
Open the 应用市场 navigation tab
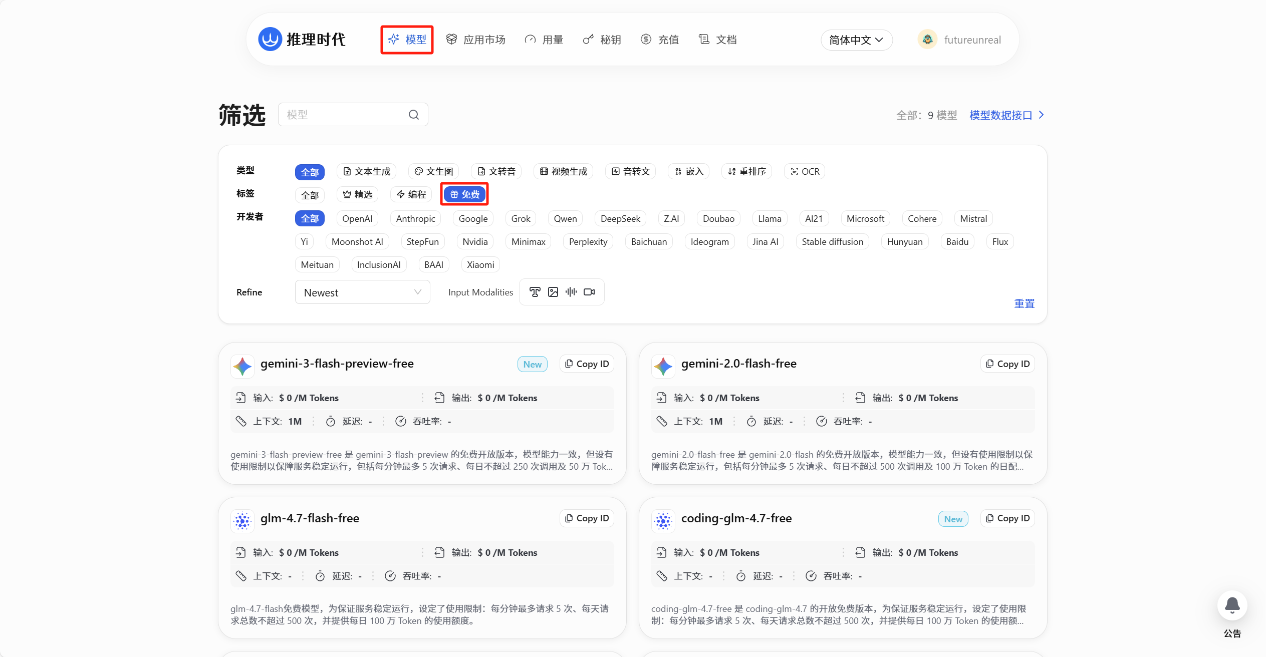tap(476, 40)
